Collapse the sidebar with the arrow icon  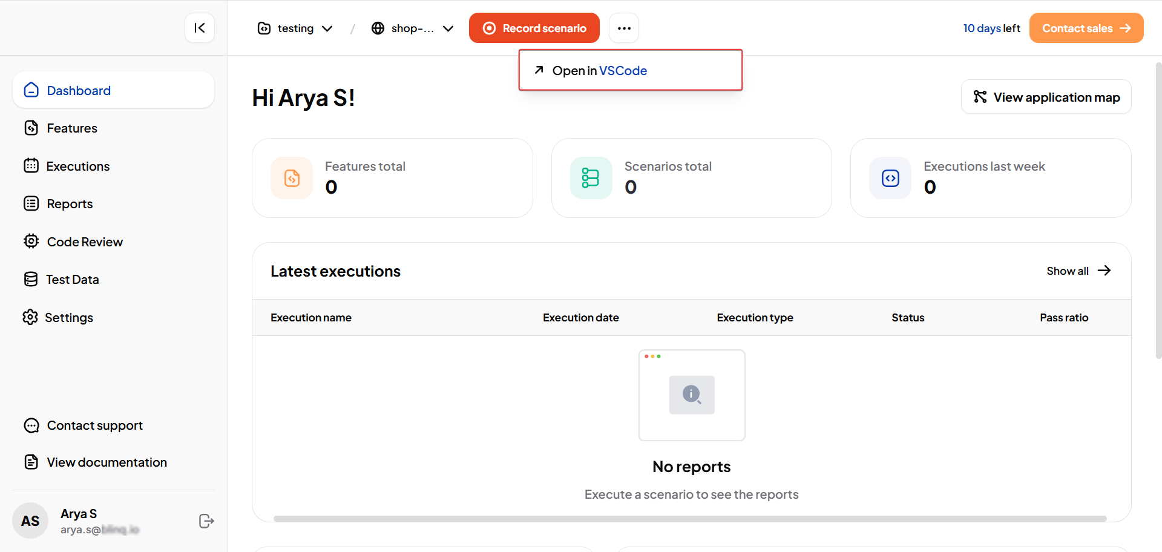point(200,28)
